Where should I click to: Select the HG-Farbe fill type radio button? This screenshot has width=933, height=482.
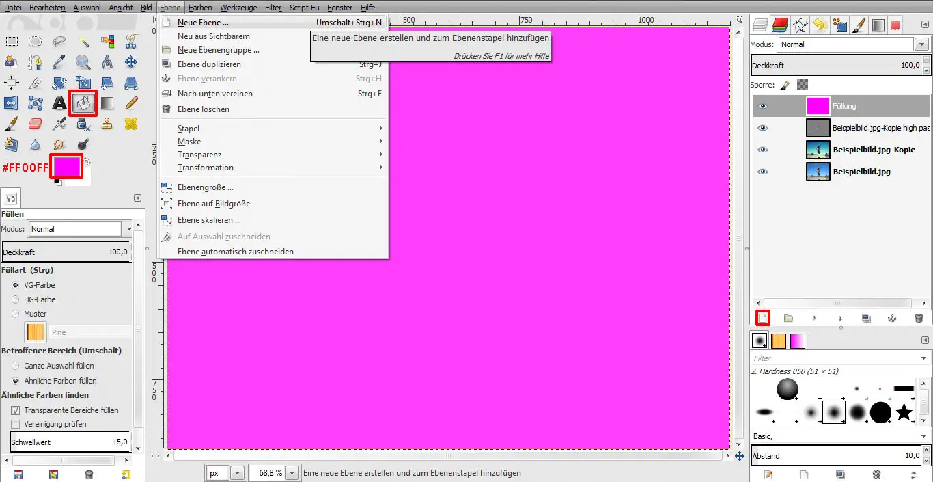point(16,299)
